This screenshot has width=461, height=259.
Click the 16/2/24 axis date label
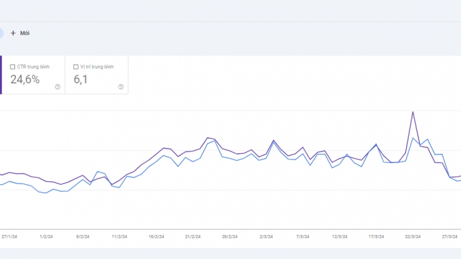pyautogui.click(x=156, y=237)
